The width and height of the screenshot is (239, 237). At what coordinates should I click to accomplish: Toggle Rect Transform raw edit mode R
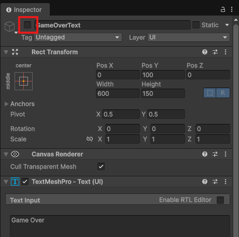point(223,93)
